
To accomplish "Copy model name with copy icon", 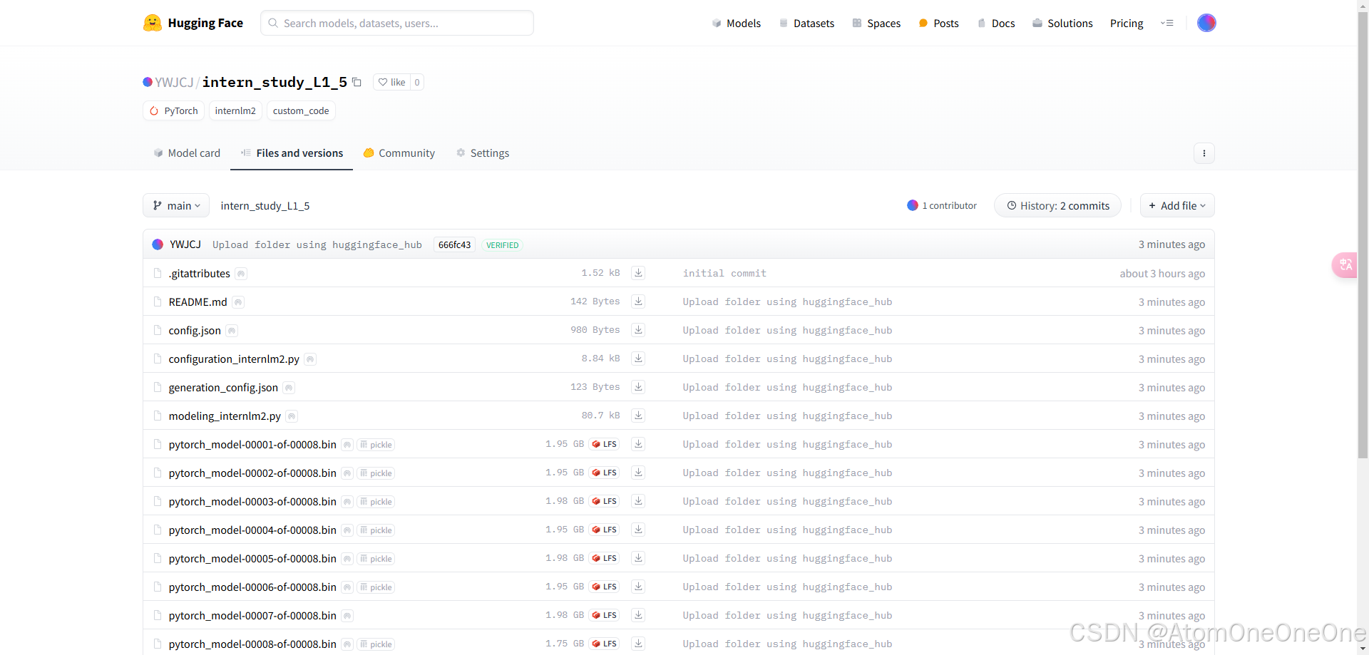I will click(x=357, y=83).
